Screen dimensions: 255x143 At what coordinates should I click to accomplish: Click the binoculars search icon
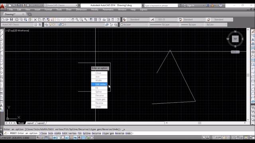[x=180, y=5]
